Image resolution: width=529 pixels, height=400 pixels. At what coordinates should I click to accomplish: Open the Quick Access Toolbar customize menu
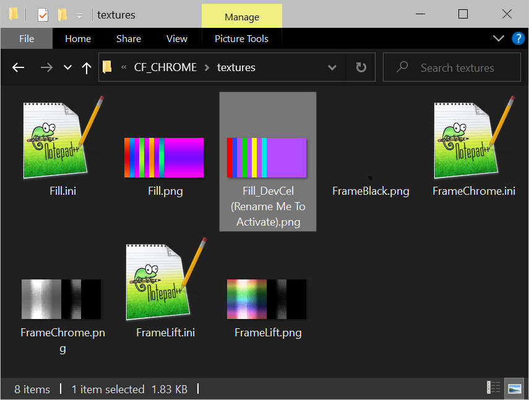pyautogui.click(x=79, y=14)
